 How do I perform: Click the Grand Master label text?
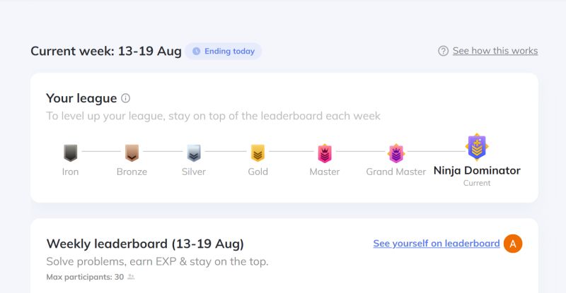pos(396,172)
